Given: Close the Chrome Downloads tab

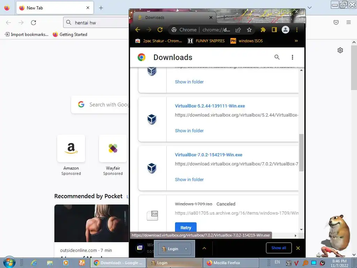Looking at the screenshot, I should [211, 17].
